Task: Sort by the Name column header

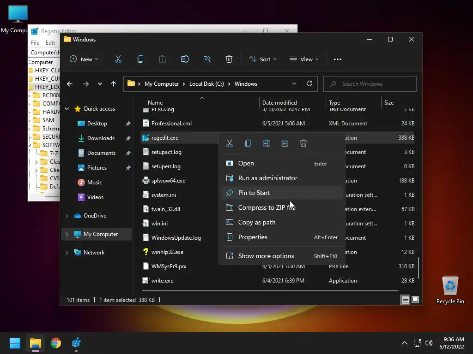Action: coord(155,103)
